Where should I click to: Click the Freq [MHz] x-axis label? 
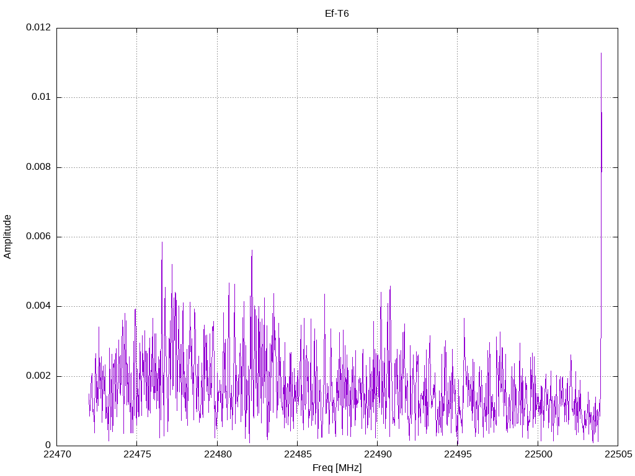tap(337, 468)
